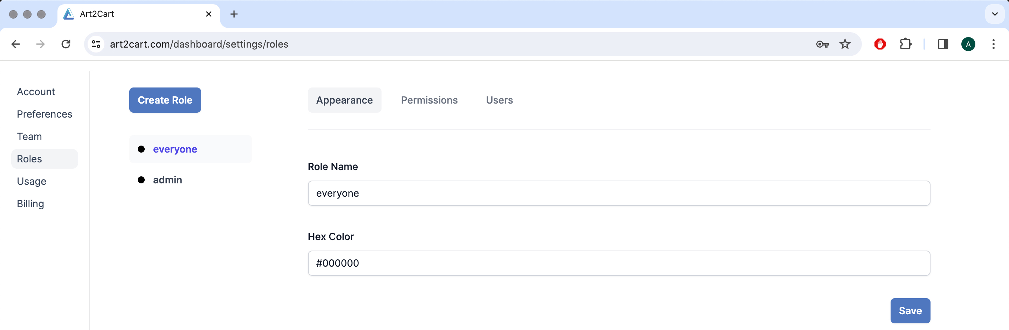1009x330 pixels.
Task: Reload the current page
Action: (x=66, y=44)
